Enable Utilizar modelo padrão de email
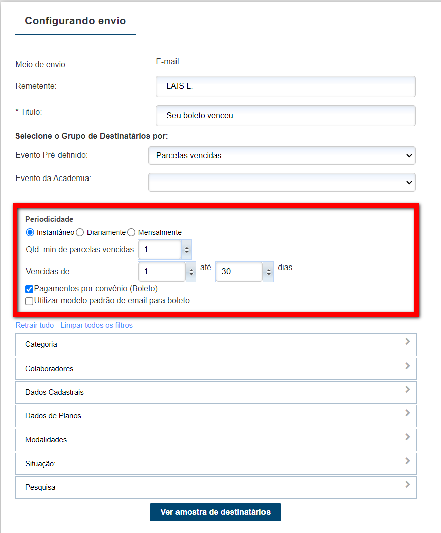Image resolution: width=441 pixels, height=533 pixels. click(30, 301)
